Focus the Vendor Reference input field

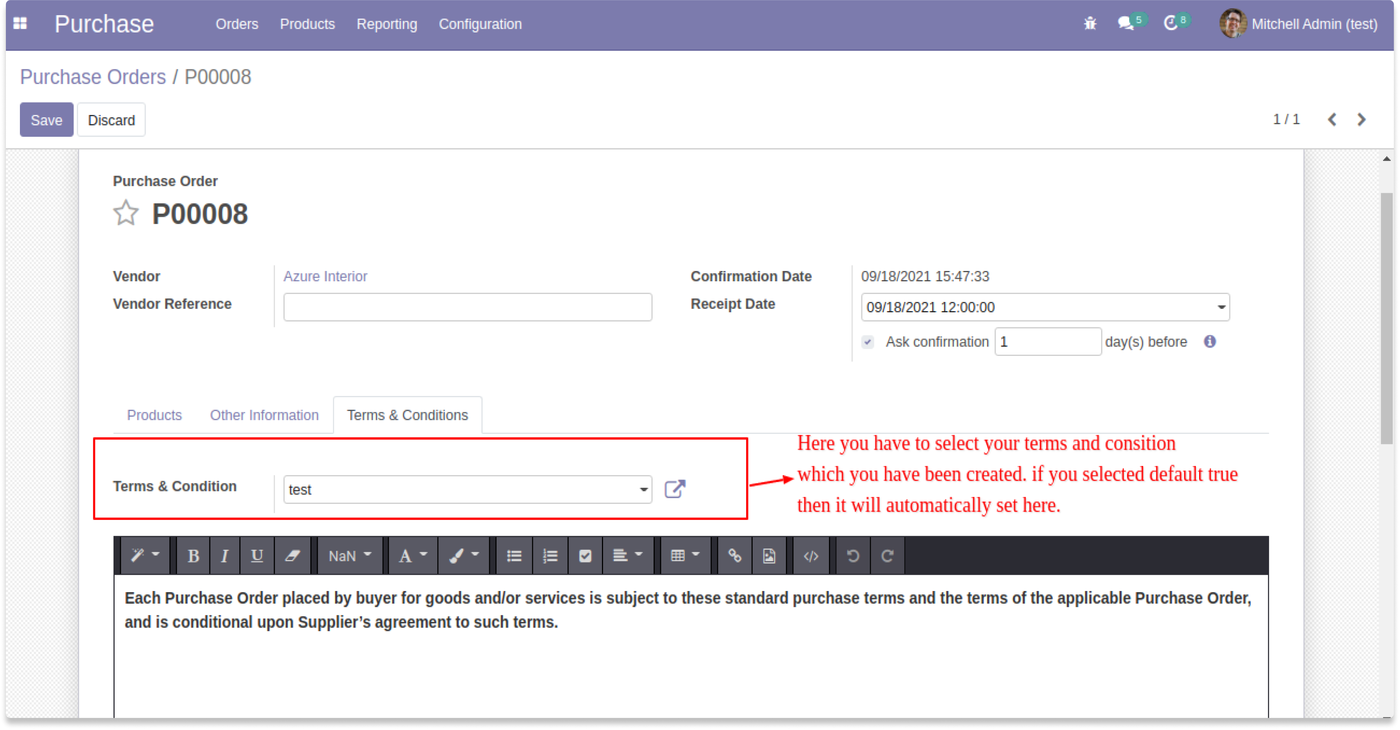tap(467, 307)
